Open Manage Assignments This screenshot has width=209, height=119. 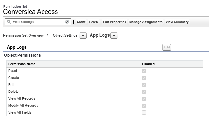[x=146, y=22]
